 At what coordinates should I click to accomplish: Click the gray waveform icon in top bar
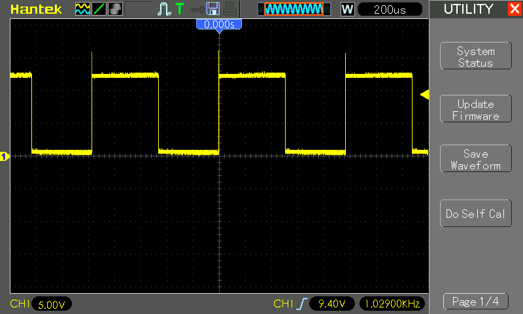click(x=115, y=9)
